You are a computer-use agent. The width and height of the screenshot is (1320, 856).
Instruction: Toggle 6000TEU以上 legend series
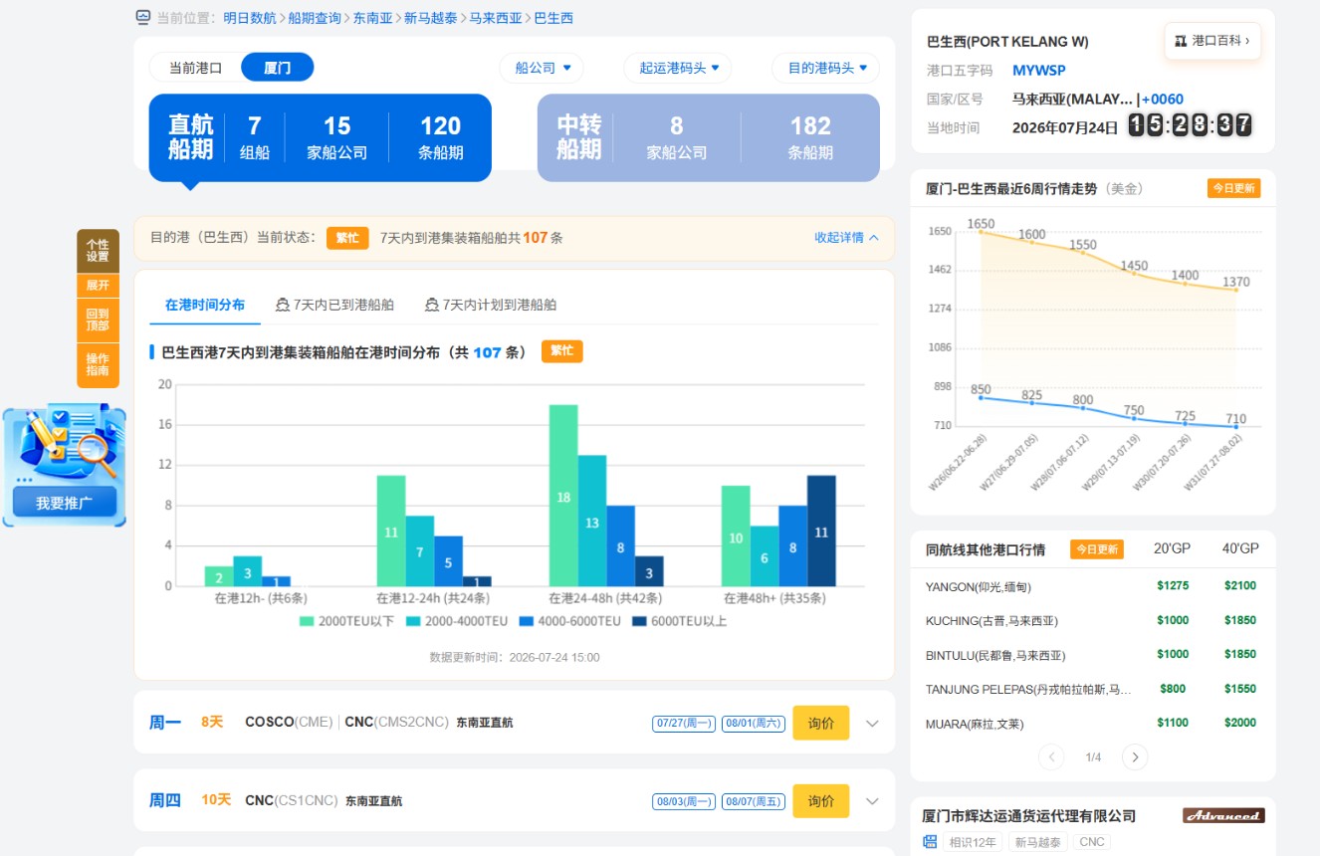point(680,621)
